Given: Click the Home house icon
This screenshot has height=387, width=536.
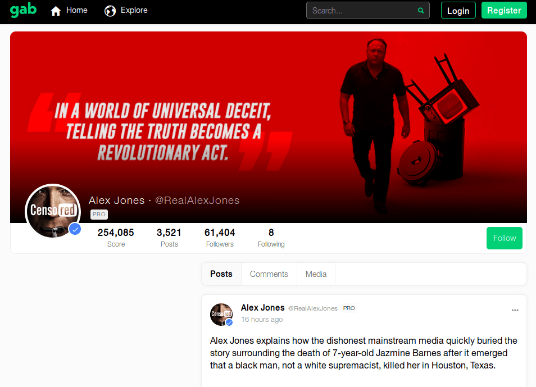Looking at the screenshot, I should click(x=56, y=11).
